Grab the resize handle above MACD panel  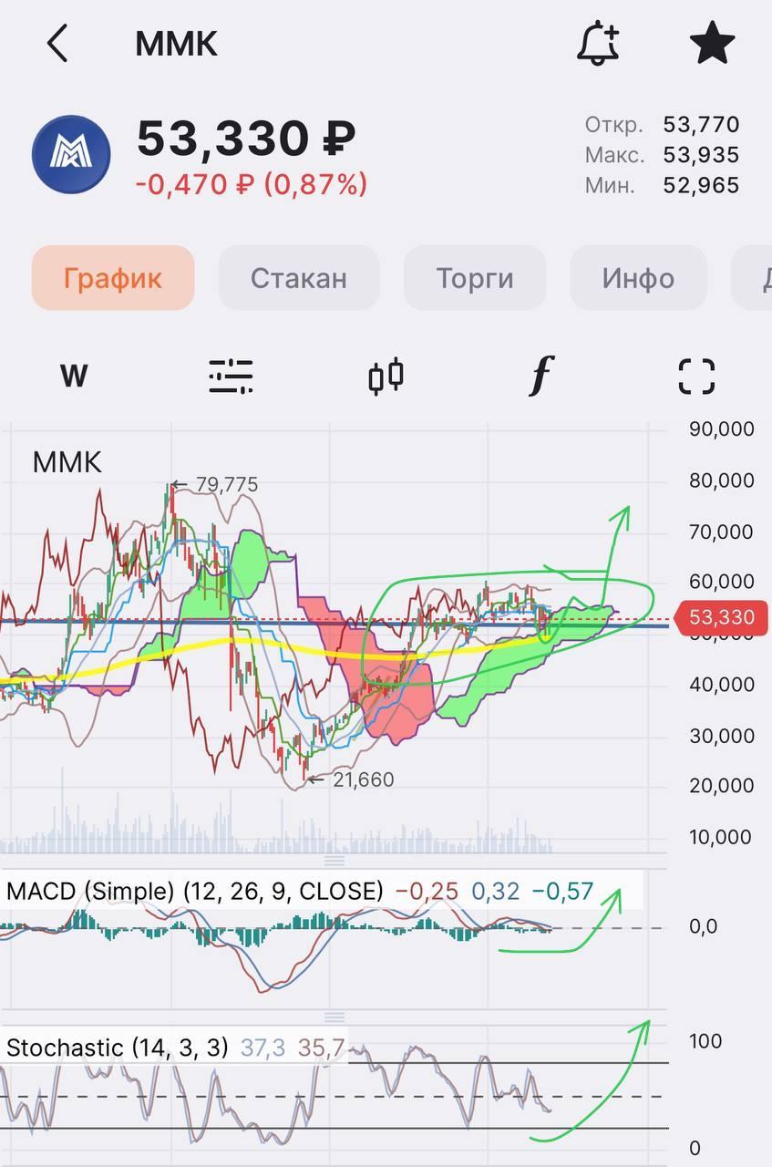(335, 860)
